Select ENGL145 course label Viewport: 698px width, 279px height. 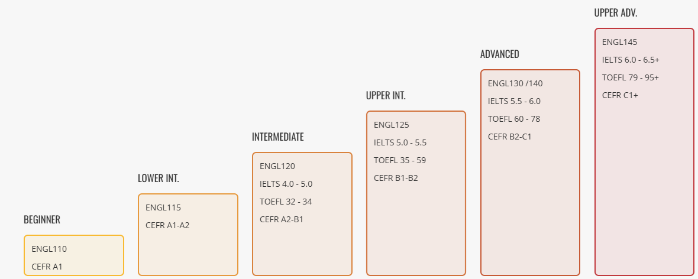(620, 42)
